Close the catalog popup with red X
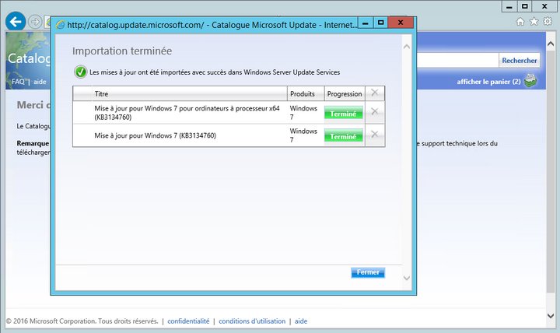Viewport: 560px width, 333px height. point(401,23)
